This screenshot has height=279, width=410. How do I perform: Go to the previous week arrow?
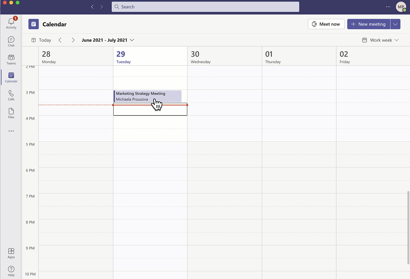point(60,40)
